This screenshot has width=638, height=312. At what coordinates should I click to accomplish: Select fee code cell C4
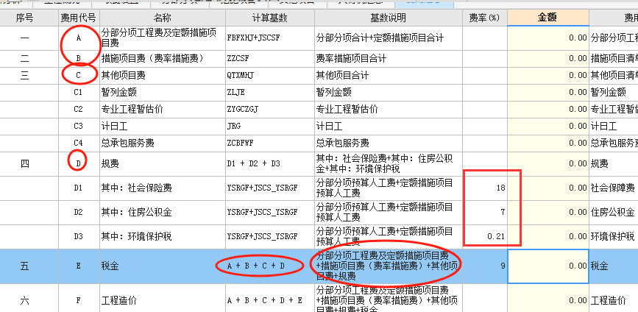click(x=79, y=143)
